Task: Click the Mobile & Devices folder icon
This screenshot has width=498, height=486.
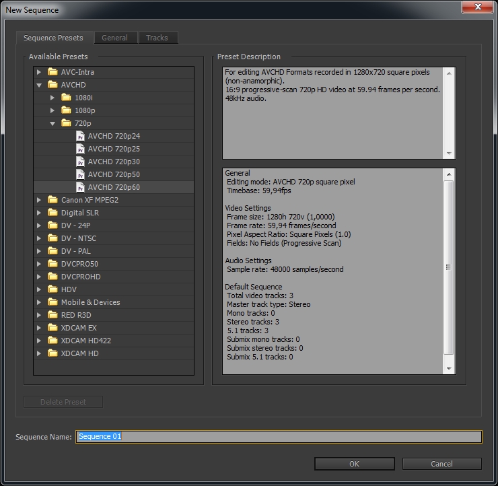Action: [52, 302]
